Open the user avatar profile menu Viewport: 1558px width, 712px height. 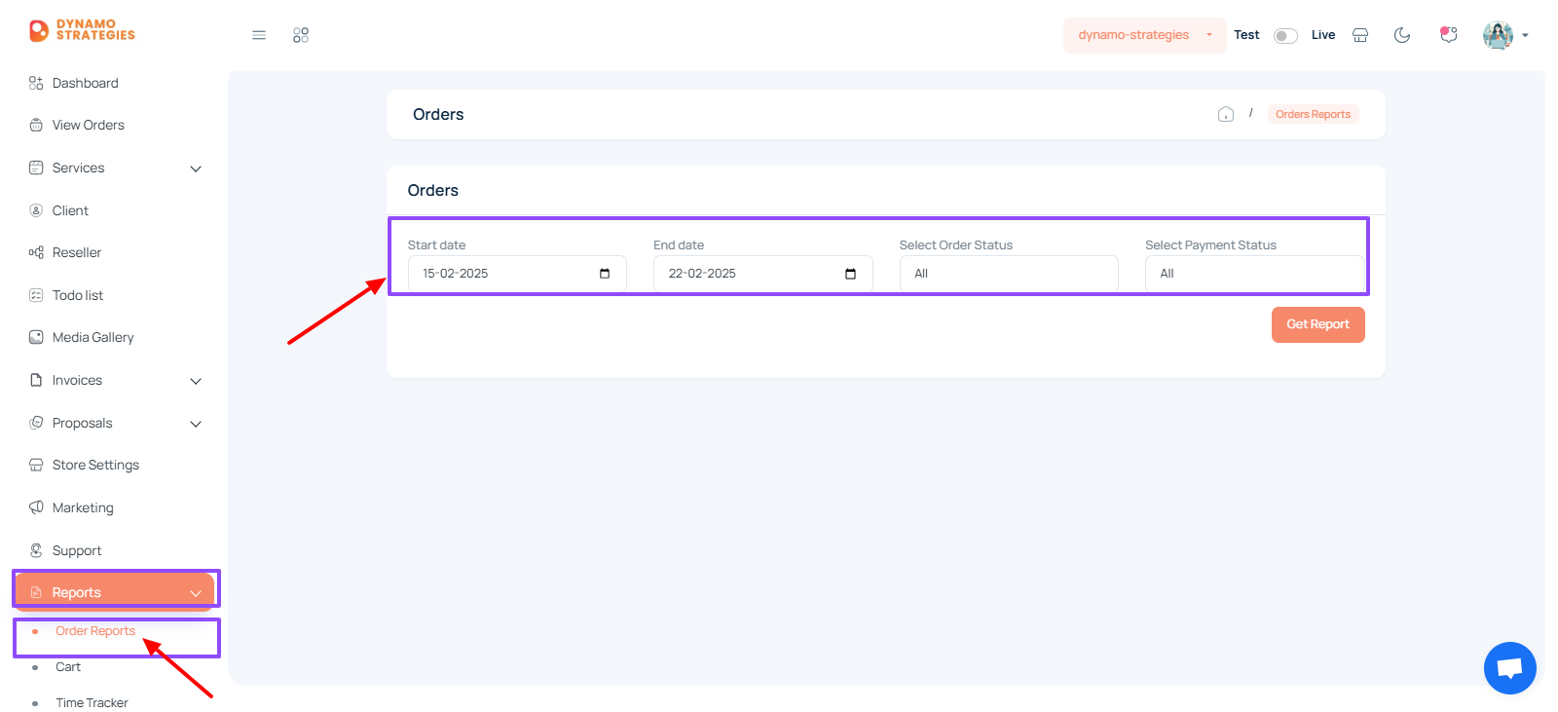(x=1498, y=35)
